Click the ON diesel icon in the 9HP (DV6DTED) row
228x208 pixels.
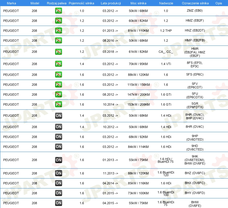click(58, 137)
